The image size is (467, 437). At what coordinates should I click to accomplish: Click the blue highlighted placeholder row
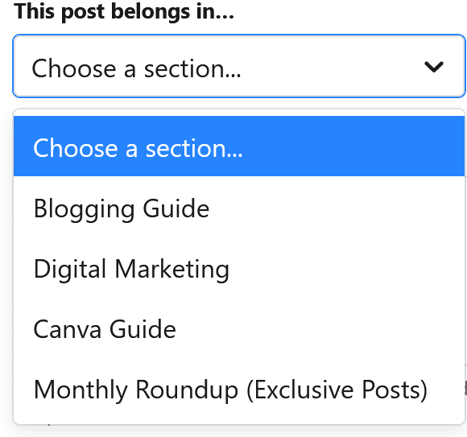239,146
